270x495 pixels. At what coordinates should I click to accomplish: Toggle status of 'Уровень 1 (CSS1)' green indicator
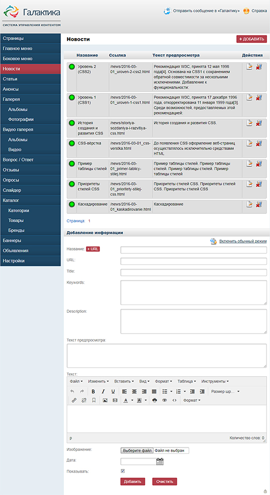click(x=72, y=97)
